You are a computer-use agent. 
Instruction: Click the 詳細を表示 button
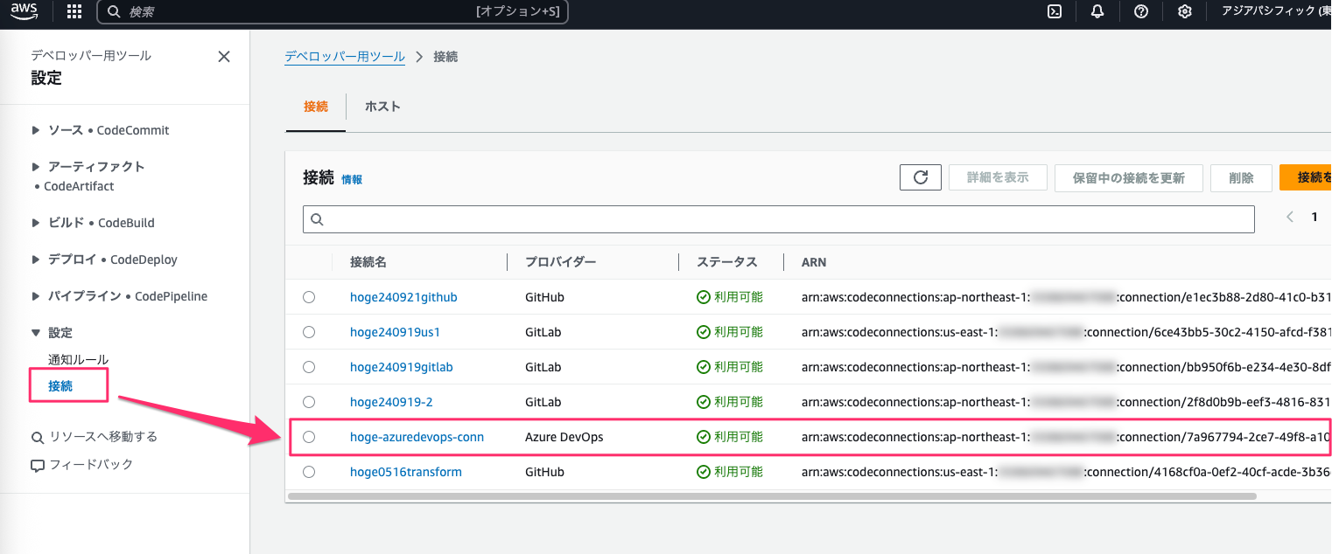coord(998,177)
